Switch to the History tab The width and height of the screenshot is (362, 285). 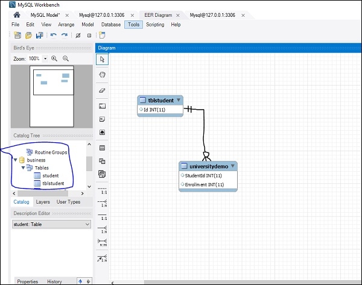tap(54, 281)
